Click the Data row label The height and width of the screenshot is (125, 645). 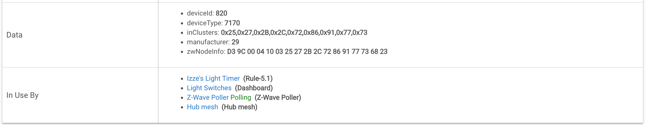14,35
